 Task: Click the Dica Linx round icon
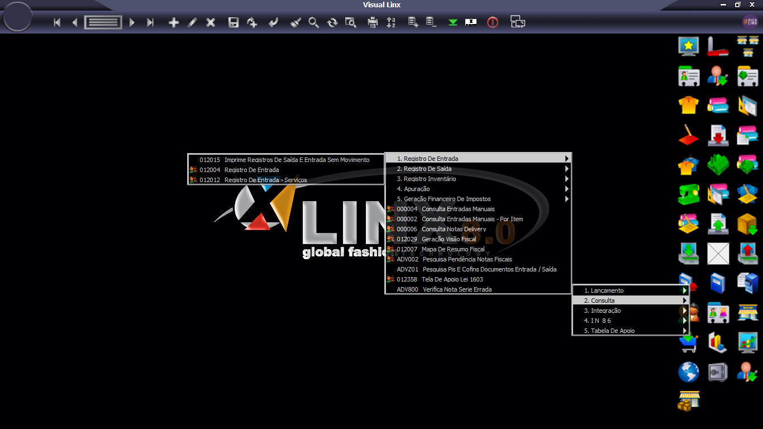pos(750,22)
